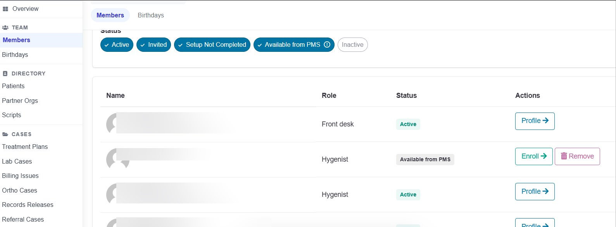Click the CASES section folder icon
Image resolution: width=616 pixels, height=227 pixels.
point(5,135)
